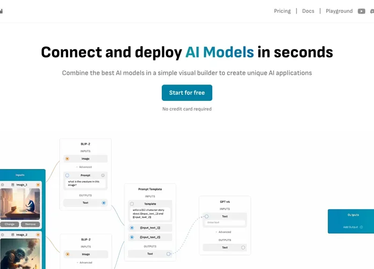374x269 pixels.
Task: Click the image-type icon beside Image_1
Action: 13,184
